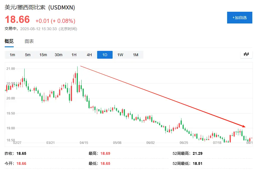Screen dimensions: 254x171
Task: Select the 概览 tab
Action: pyautogui.click(x=9, y=41)
